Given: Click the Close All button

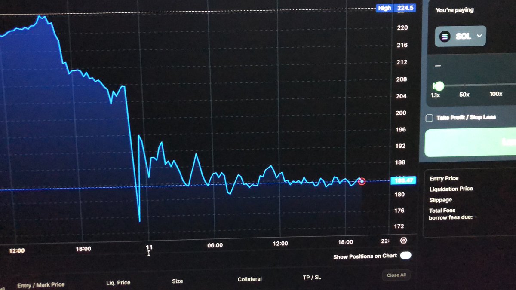Looking at the screenshot, I should tap(396, 275).
